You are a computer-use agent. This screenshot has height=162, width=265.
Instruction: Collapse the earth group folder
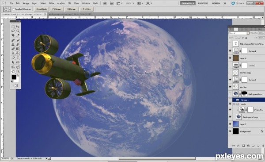tap(234, 104)
